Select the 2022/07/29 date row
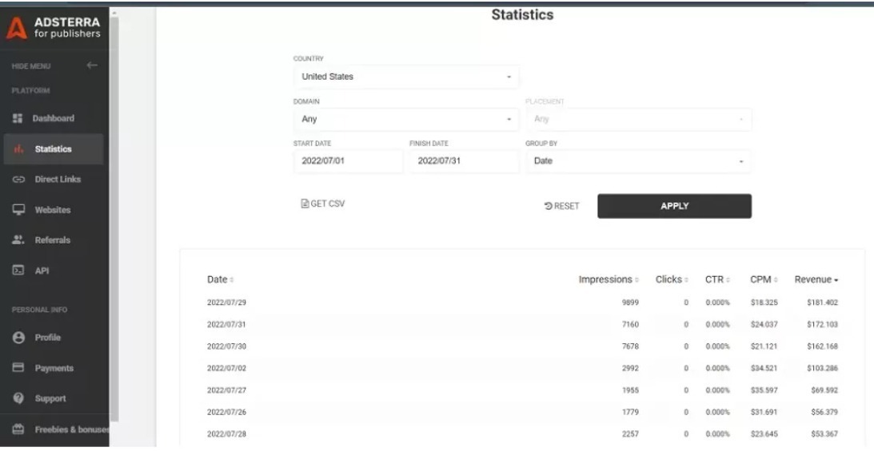 click(522, 303)
